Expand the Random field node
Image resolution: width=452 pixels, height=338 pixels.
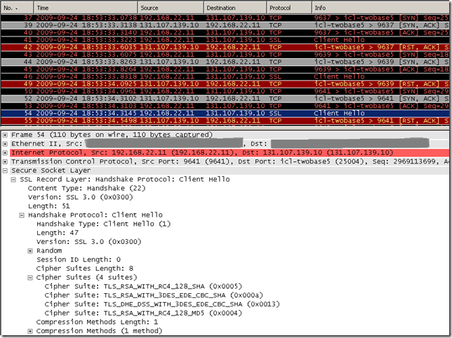click(30, 251)
